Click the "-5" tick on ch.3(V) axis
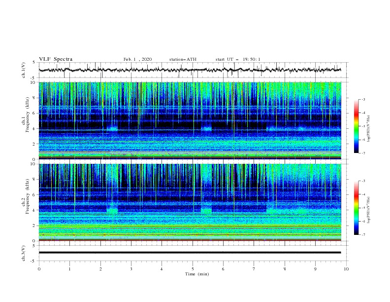This screenshot has height=302, width=390. (33, 261)
